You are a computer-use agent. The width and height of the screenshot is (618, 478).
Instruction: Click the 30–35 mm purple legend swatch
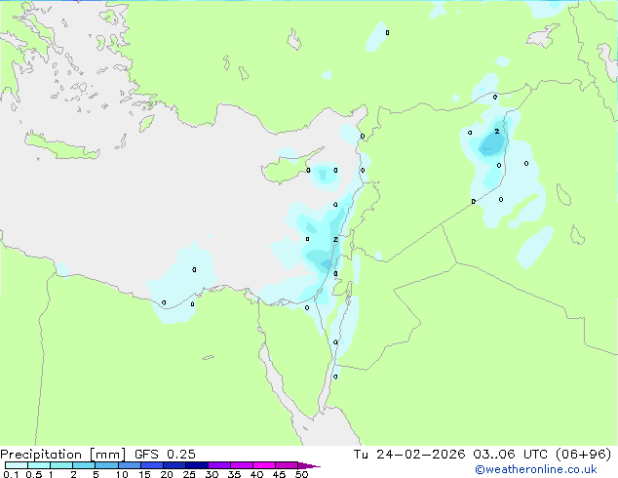pyautogui.click(x=218, y=465)
